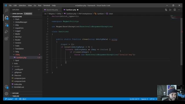185x104 pixels.
Task: Open the Explorer view icon
Action: tap(6, 18)
